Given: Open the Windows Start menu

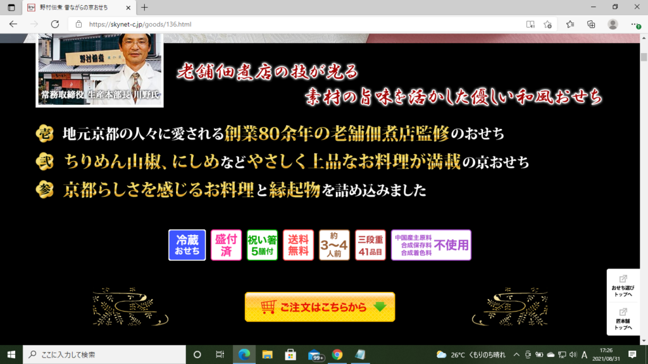Looking at the screenshot, I should (x=11, y=355).
